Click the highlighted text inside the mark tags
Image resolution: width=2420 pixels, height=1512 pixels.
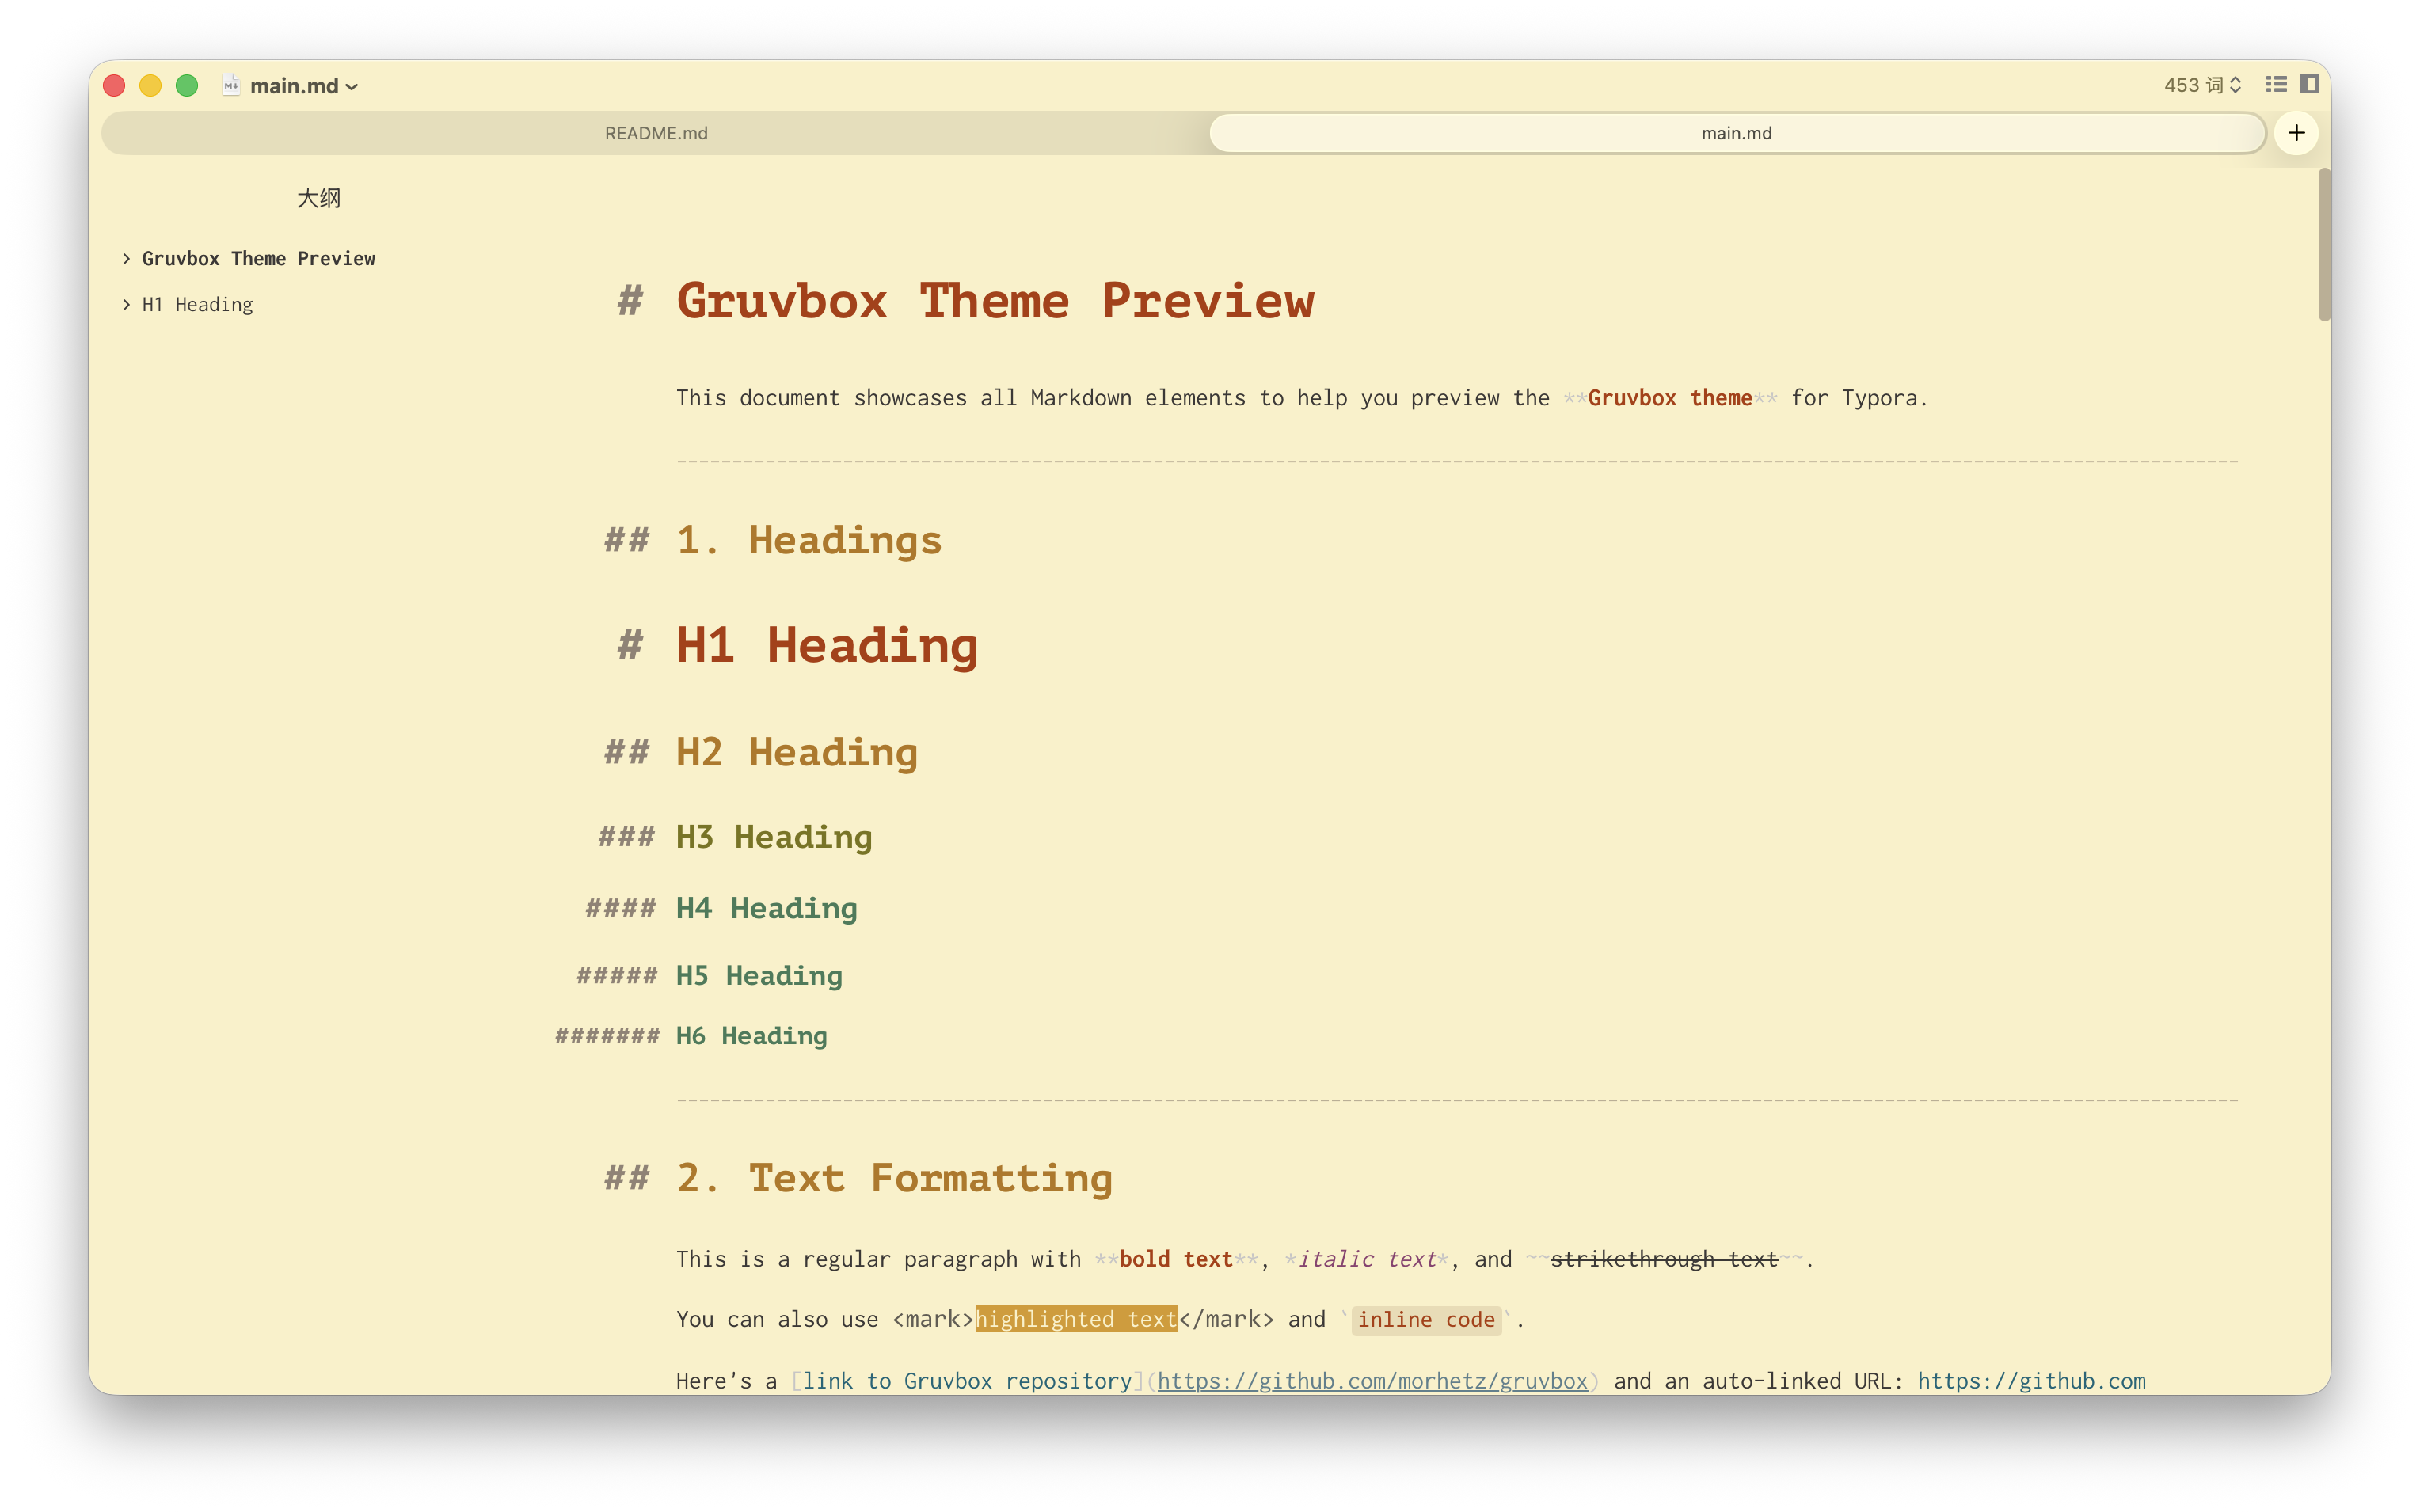tap(1075, 1318)
